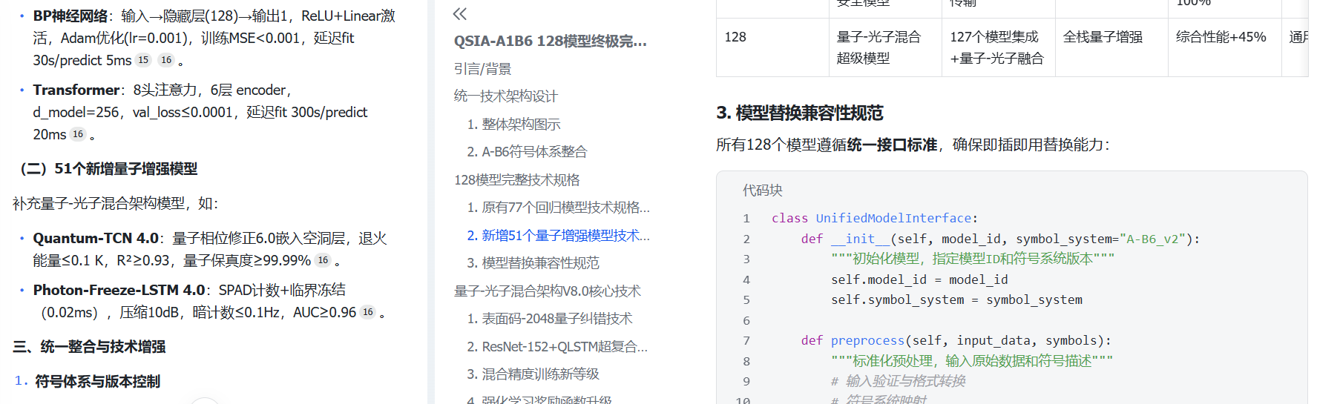This screenshot has width=1317, height=404.
Task: Open citation badge 16 after 30s/predict 5ms
Action: (x=166, y=60)
